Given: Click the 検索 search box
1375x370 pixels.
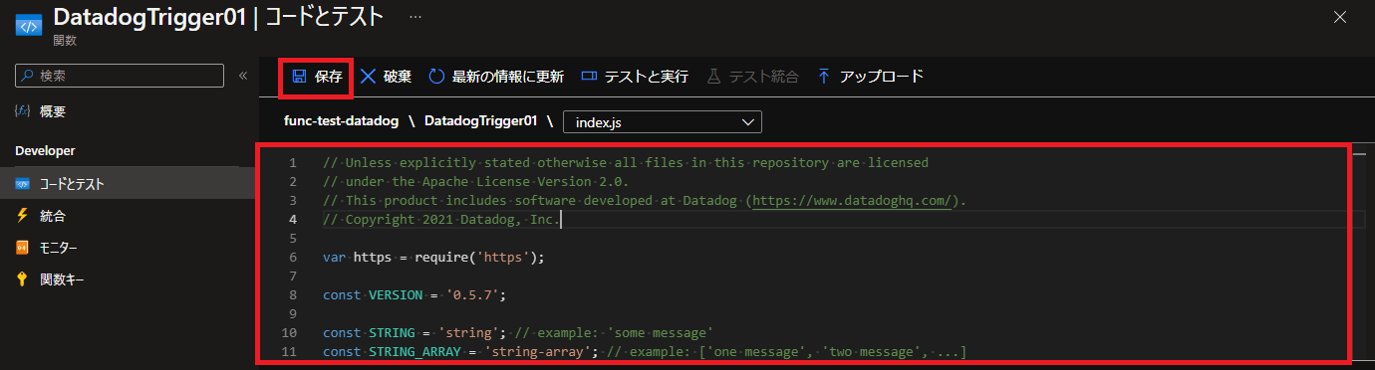Looking at the screenshot, I should (x=120, y=76).
